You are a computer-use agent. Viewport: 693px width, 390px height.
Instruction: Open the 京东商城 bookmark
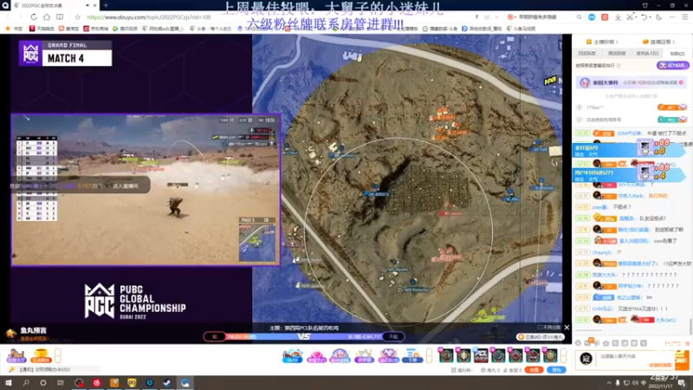[96, 29]
